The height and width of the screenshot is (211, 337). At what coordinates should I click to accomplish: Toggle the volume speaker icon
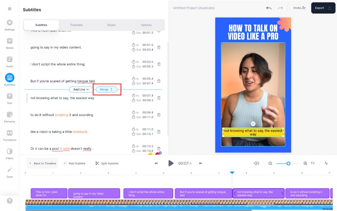tap(257, 163)
